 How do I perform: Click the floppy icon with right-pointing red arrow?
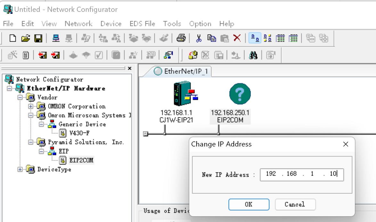coord(55,55)
